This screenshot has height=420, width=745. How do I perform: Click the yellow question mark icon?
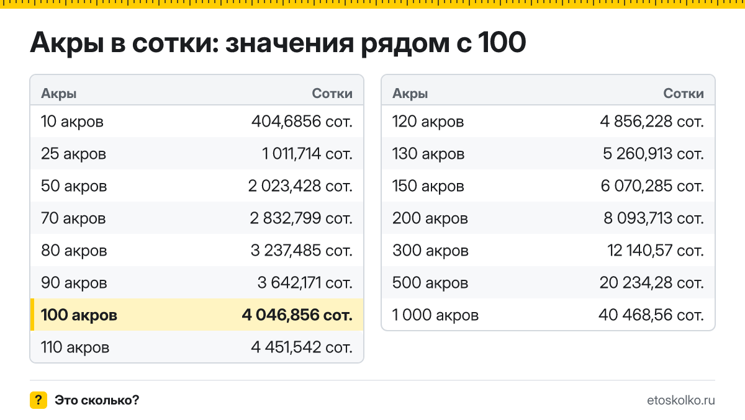pos(38,400)
